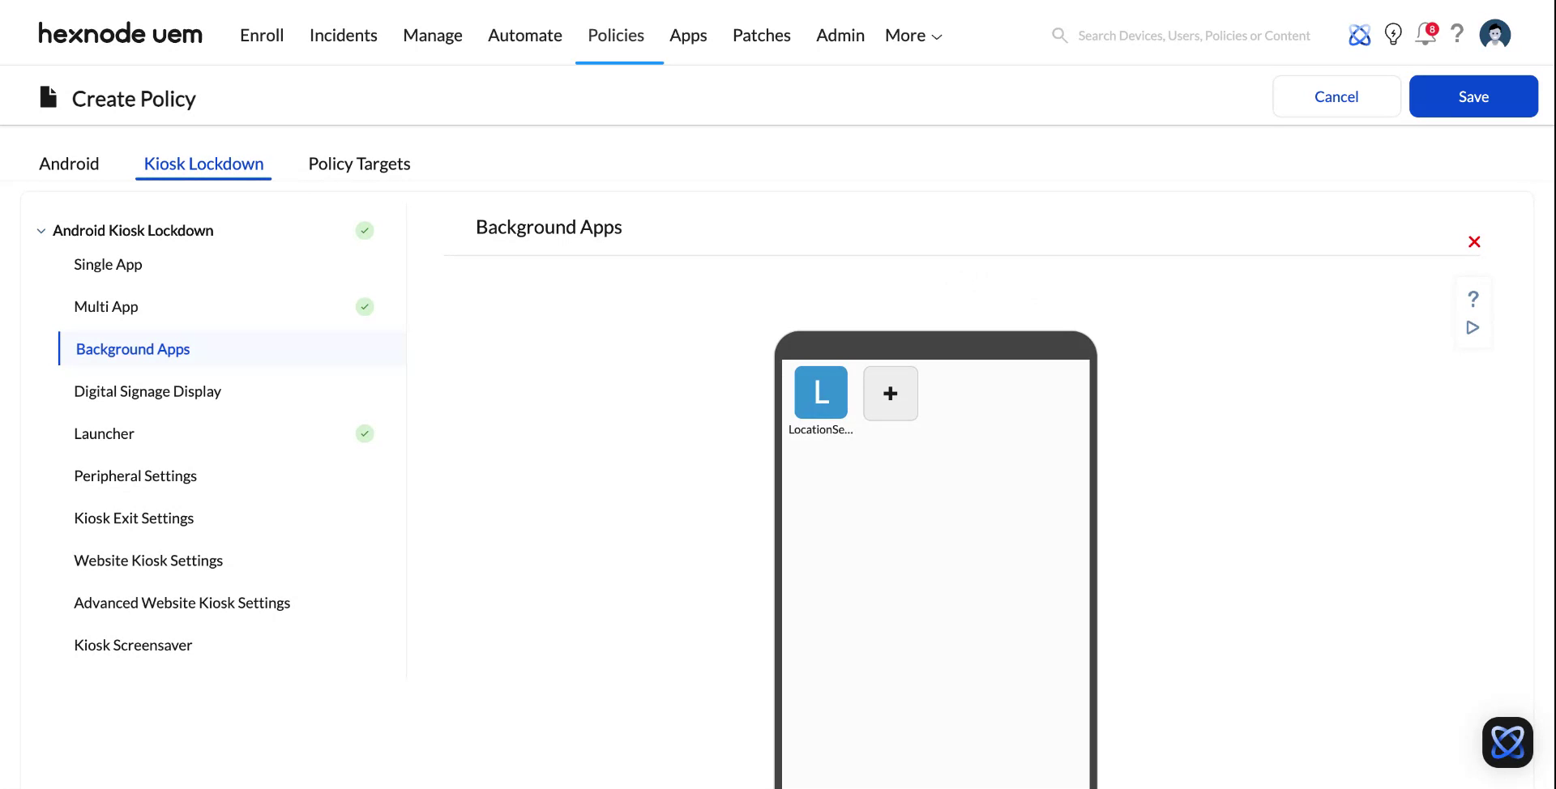Select the LocationSe app thumbnail on device
The height and width of the screenshot is (789, 1556).
pos(820,392)
